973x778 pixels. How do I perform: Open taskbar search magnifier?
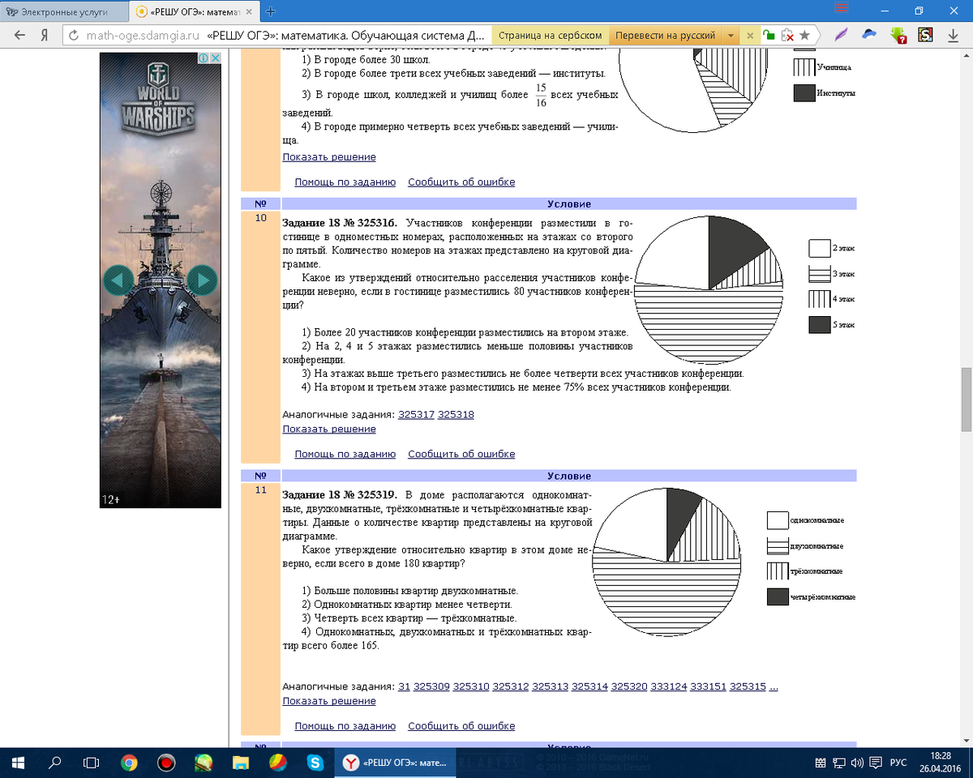click(54, 763)
